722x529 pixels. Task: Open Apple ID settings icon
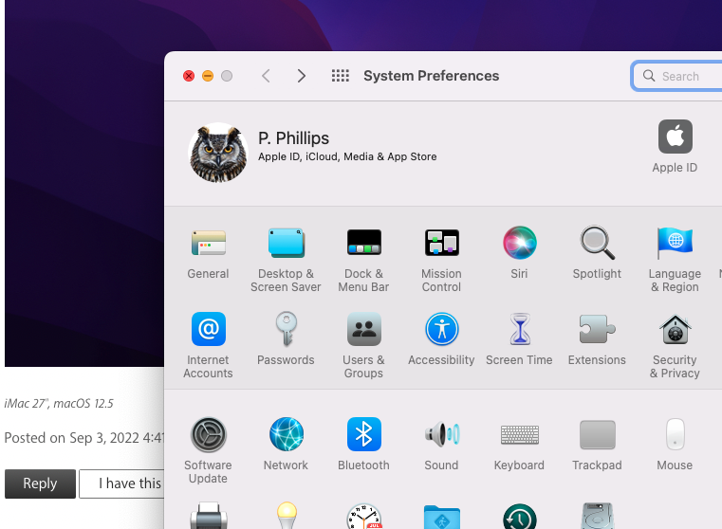click(675, 137)
